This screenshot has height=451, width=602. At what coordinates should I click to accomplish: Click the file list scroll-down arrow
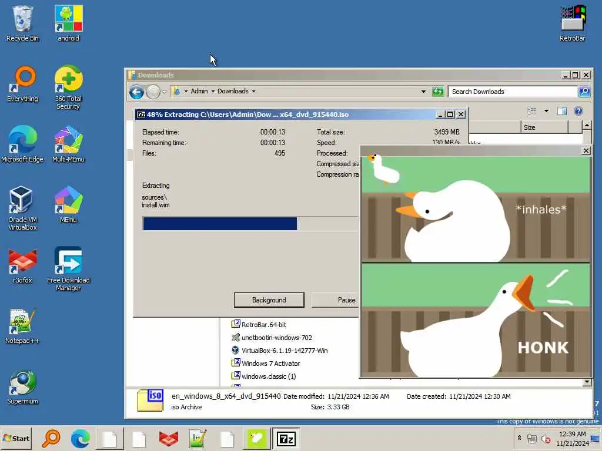click(587, 382)
